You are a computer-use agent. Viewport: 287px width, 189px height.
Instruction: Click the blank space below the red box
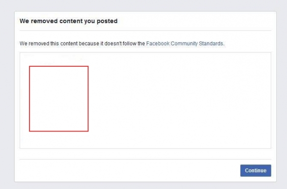point(59,139)
